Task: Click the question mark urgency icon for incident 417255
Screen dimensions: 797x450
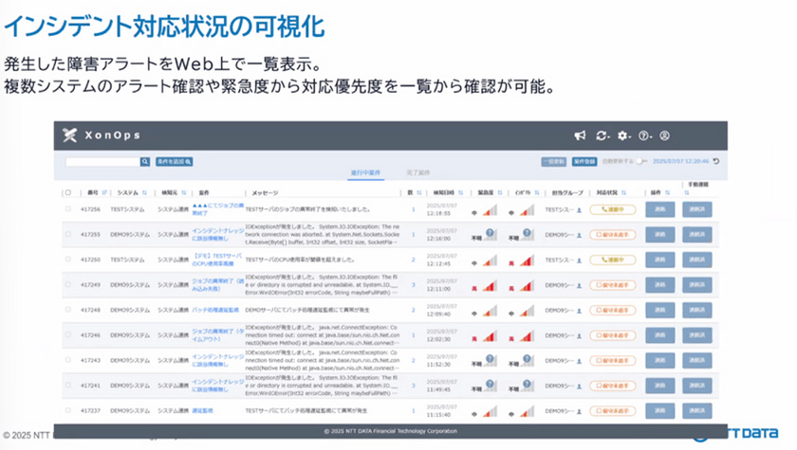Action: (x=490, y=232)
